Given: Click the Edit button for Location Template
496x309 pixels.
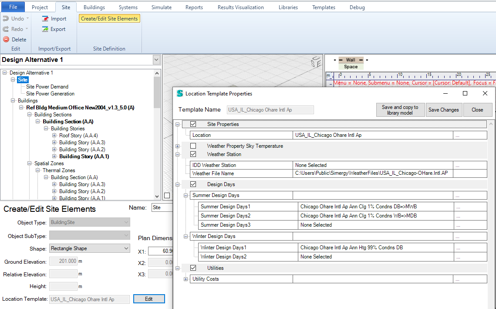Looking at the screenshot, I should click(149, 299).
